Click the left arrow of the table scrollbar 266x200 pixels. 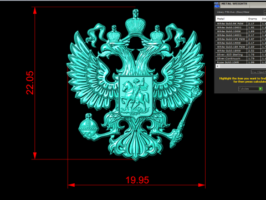point(218,66)
